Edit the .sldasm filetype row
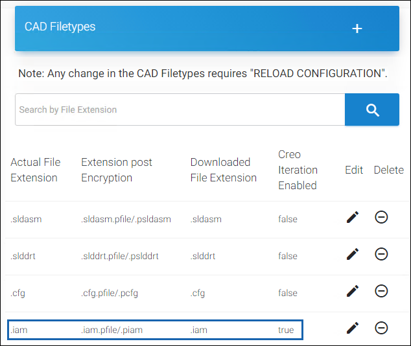The width and height of the screenshot is (411, 346). tap(352, 218)
